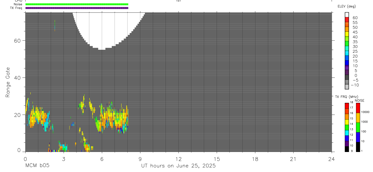The image size is (373, 172).
Task: Select the '100' value in the NOISE legend
Action: [x=364, y=131]
